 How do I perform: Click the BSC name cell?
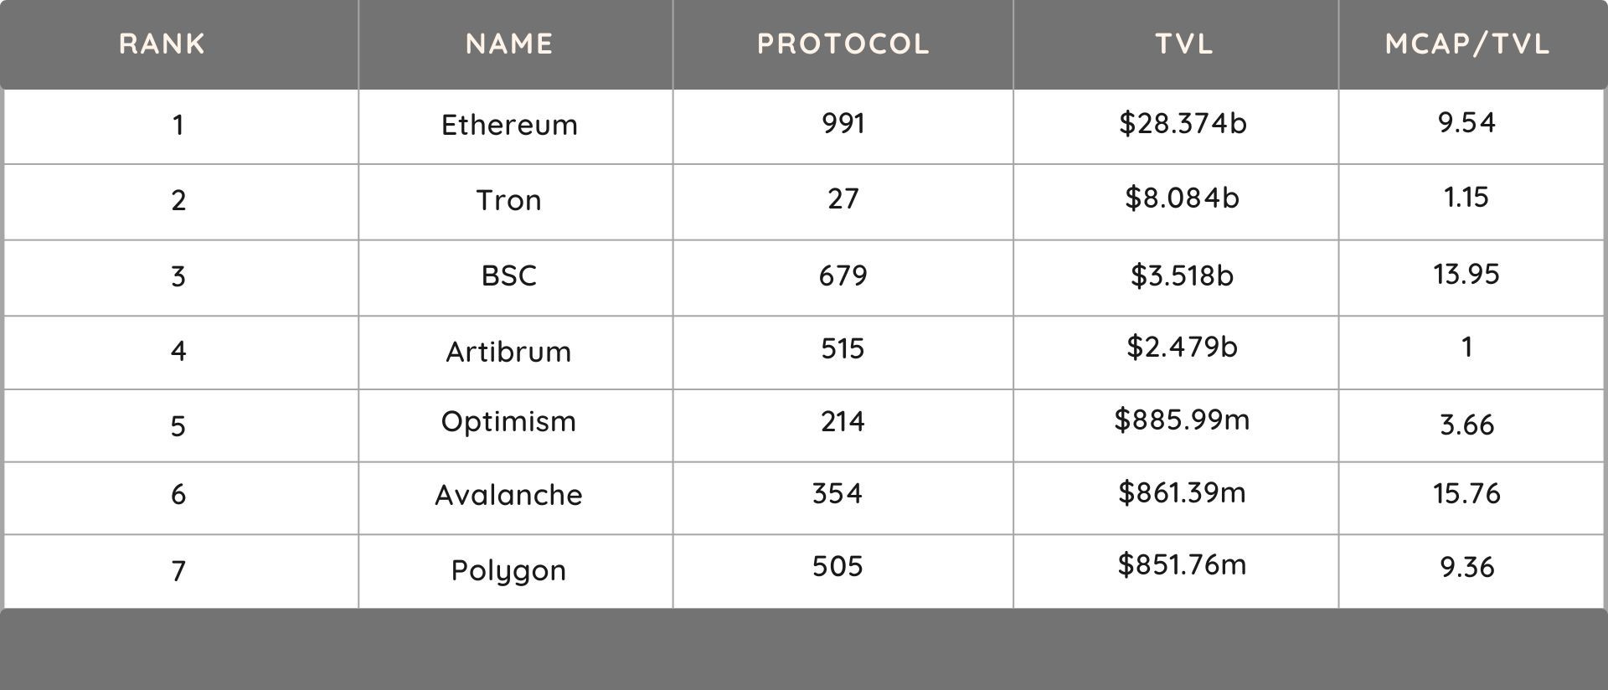pyautogui.click(x=509, y=275)
